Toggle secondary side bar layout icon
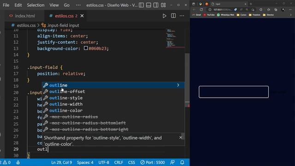295x166 pixels. 156,5
